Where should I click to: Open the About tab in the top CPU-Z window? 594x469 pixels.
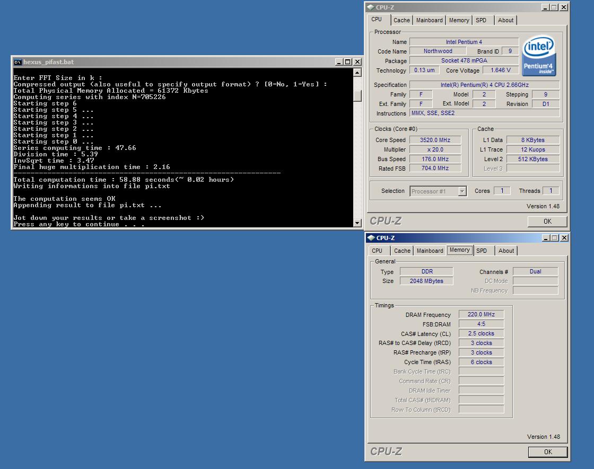pos(506,21)
